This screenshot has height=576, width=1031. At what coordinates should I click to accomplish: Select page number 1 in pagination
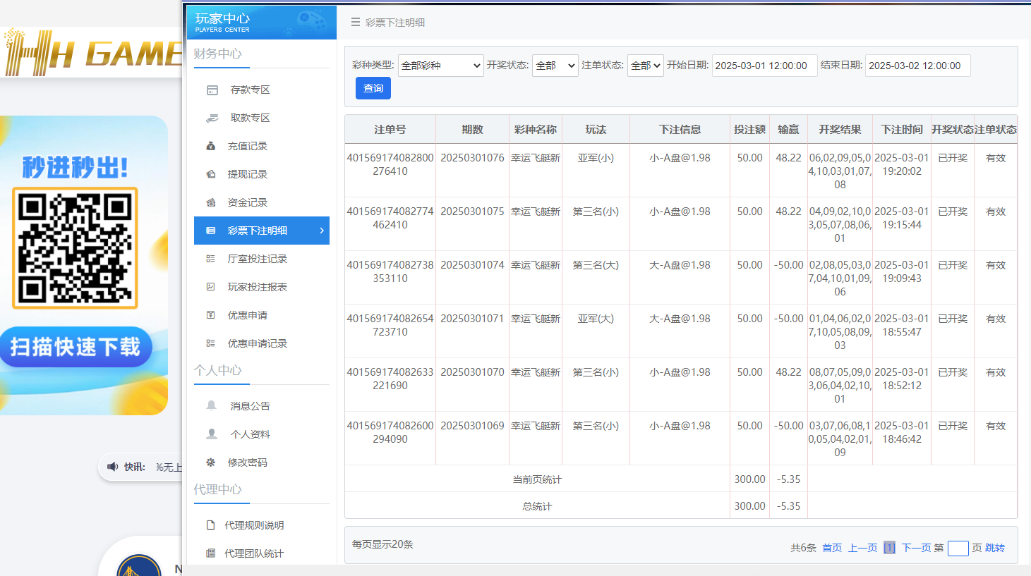(889, 547)
